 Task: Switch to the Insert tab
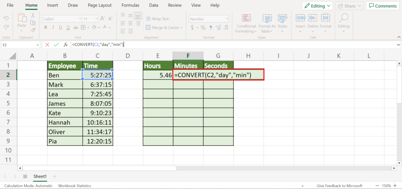click(x=53, y=5)
